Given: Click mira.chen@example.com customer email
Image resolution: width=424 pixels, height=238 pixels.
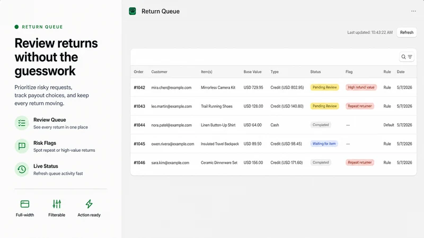Looking at the screenshot, I should click(171, 87).
